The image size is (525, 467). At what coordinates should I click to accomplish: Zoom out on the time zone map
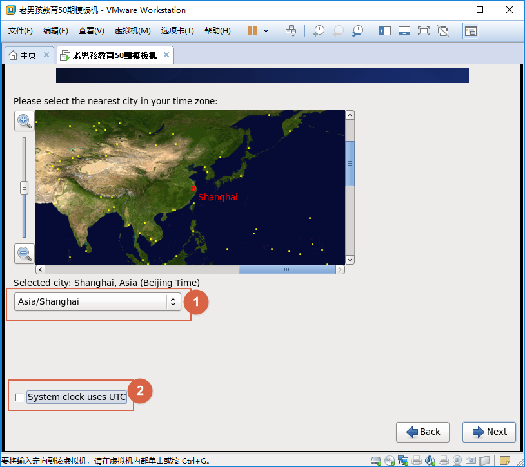pyautogui.click(x=25, y=253)
